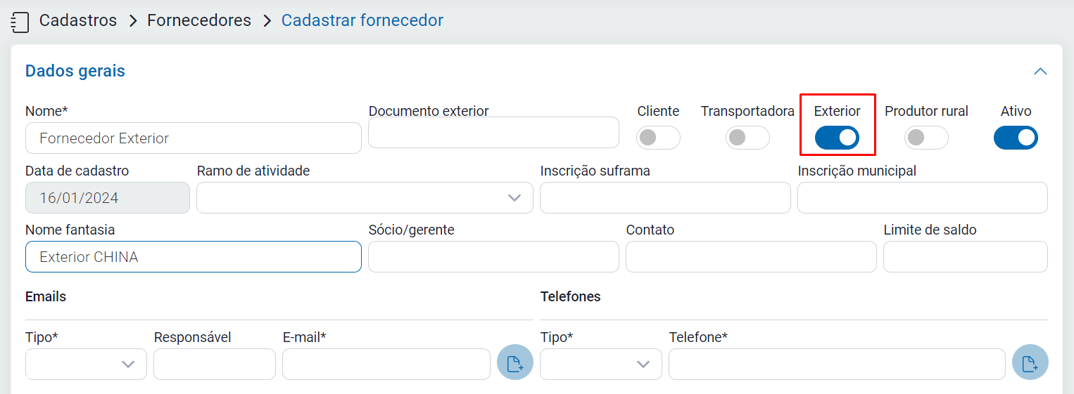1074x394 pixels.
Task: Click the add telefone icon button
Action: click(x=1030, y=363)
